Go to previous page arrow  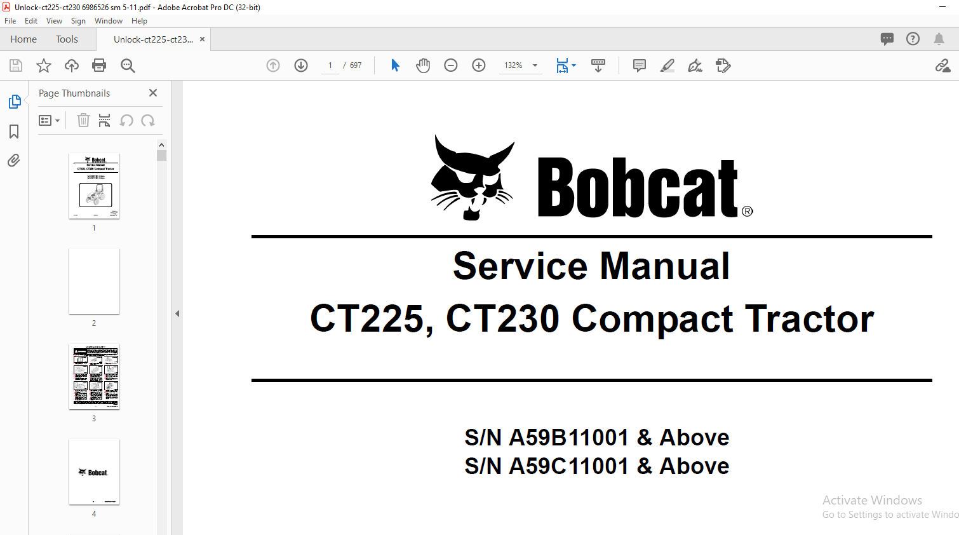point(273,65)
